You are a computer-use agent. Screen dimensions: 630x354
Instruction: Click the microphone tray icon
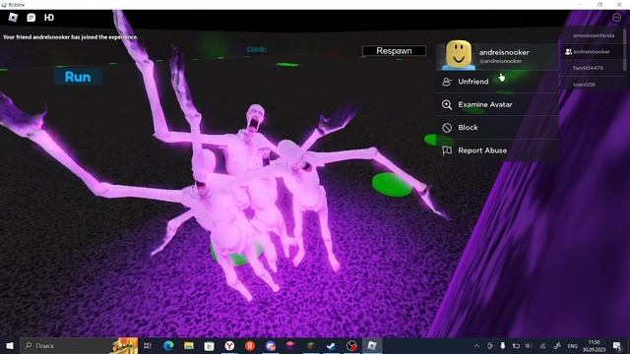pyautogui.click(x=503, y=345)
